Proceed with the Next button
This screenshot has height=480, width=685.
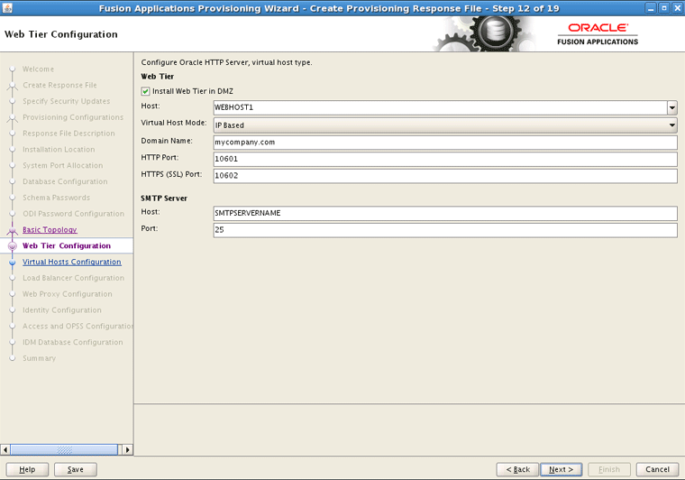561,469
